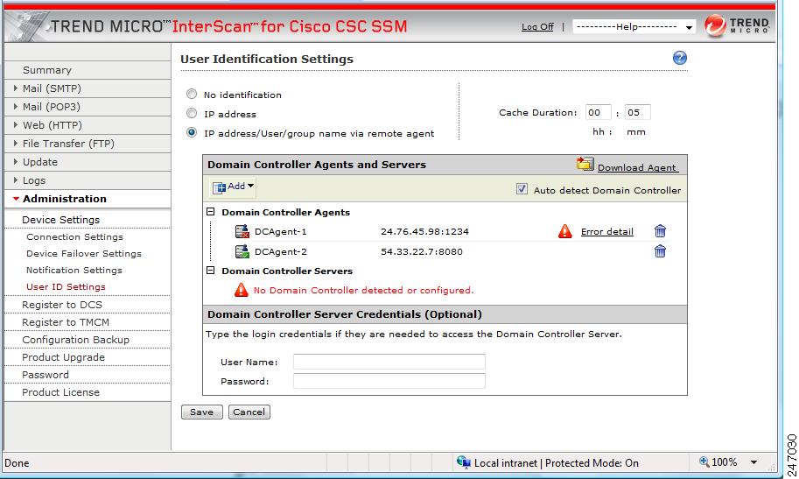Image resolution: width=799 pixels, height=479 pixels.
Task: Open Register to DCS
Action: pyautogui.click(x=62, y=305)
